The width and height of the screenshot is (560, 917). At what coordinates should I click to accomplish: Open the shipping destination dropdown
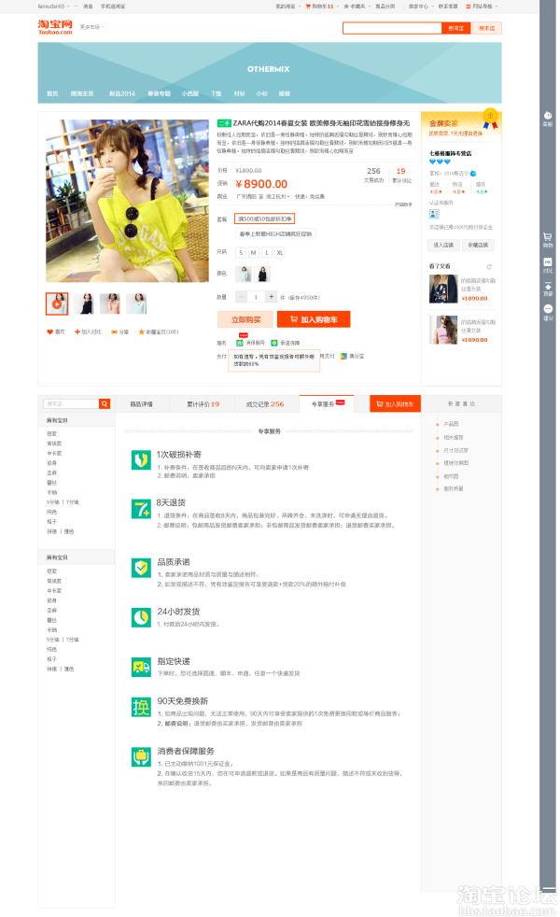(x=279, y=196)
